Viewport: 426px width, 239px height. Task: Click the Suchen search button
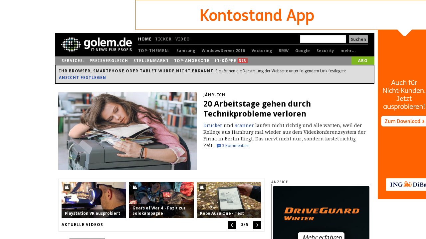pyautogui.click(x=358, y=39)
